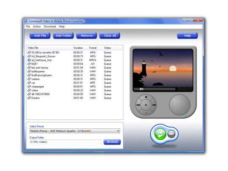The width and height of the screenshot is (228, 171).
Task: Click the round volume knob on player
Action: [x=180, y=105]
